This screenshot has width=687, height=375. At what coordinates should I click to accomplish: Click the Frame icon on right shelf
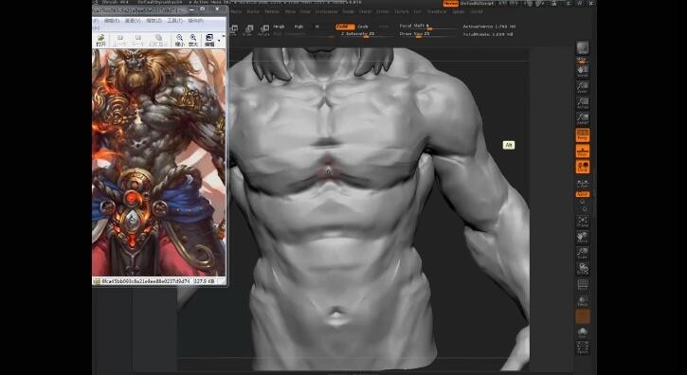[582, 222]
